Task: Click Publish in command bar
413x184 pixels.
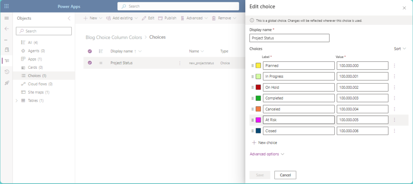Action: click(x=167, y=18)
